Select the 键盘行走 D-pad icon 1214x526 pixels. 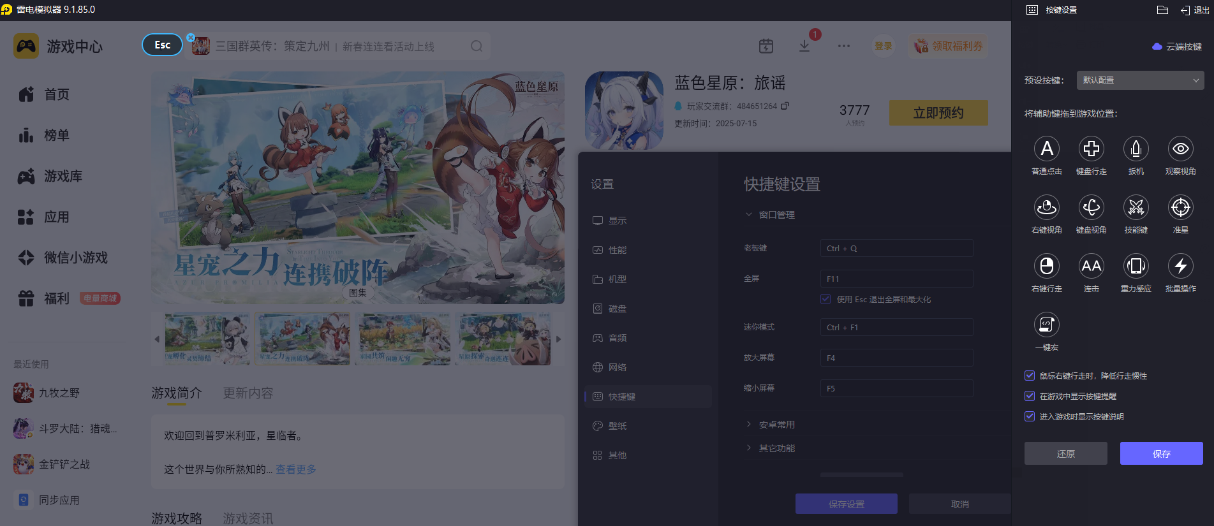pos(1092,149)
